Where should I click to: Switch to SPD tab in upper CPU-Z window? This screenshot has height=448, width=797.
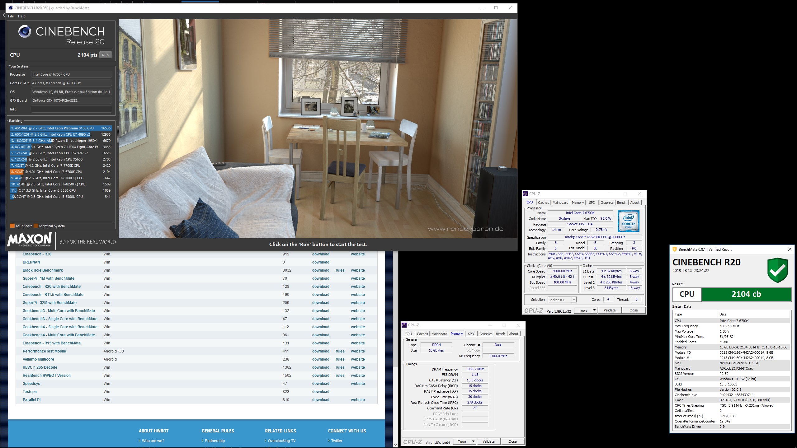pyautogui.click(x=592, y=203)
